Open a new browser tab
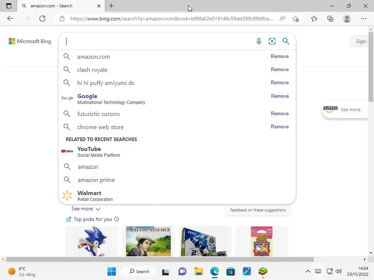 [x=111, y=6]
